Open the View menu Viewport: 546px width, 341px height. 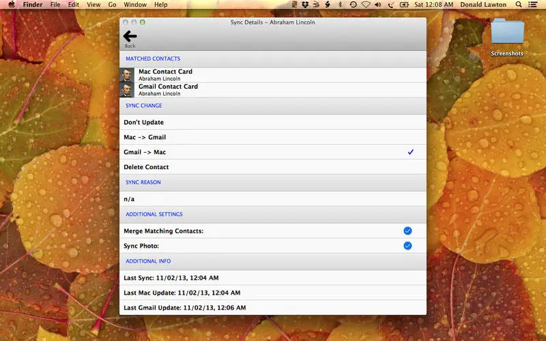tap(94, 5)
